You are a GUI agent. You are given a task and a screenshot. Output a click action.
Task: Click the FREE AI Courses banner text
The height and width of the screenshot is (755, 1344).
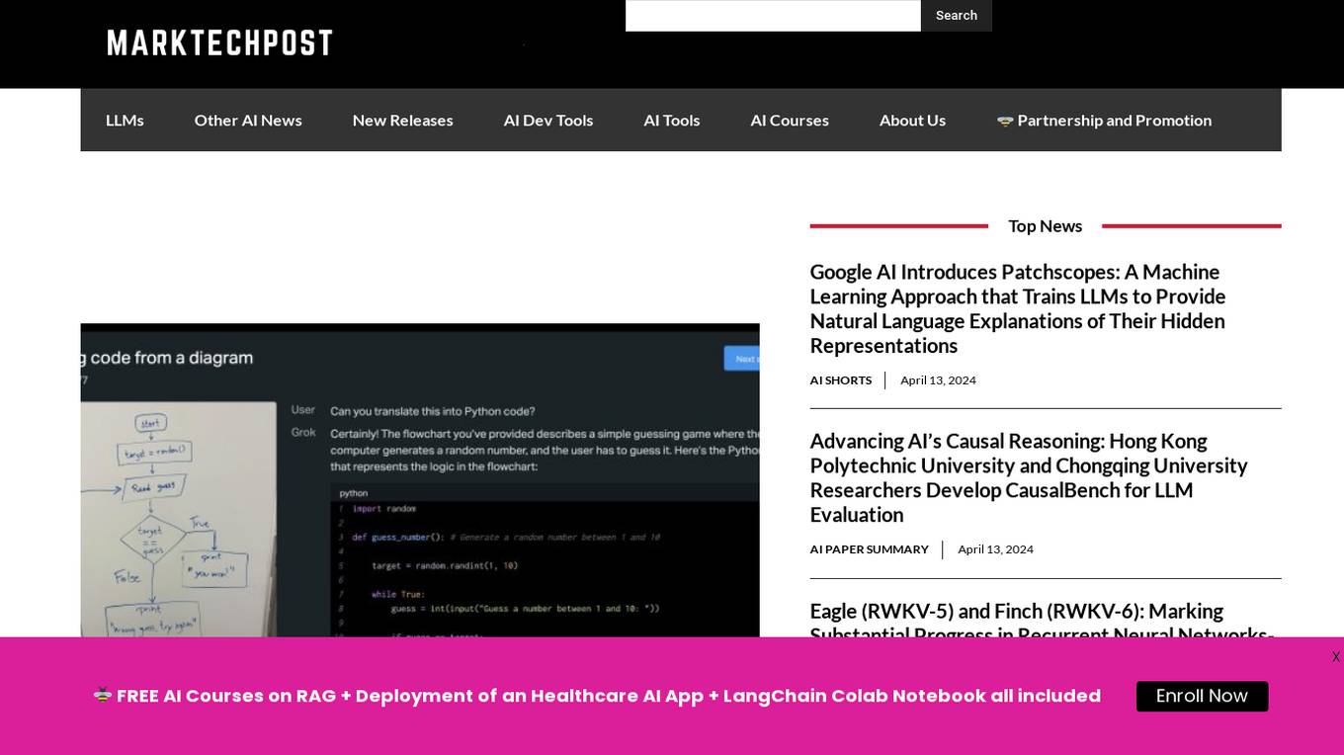[x=598, y=696]
